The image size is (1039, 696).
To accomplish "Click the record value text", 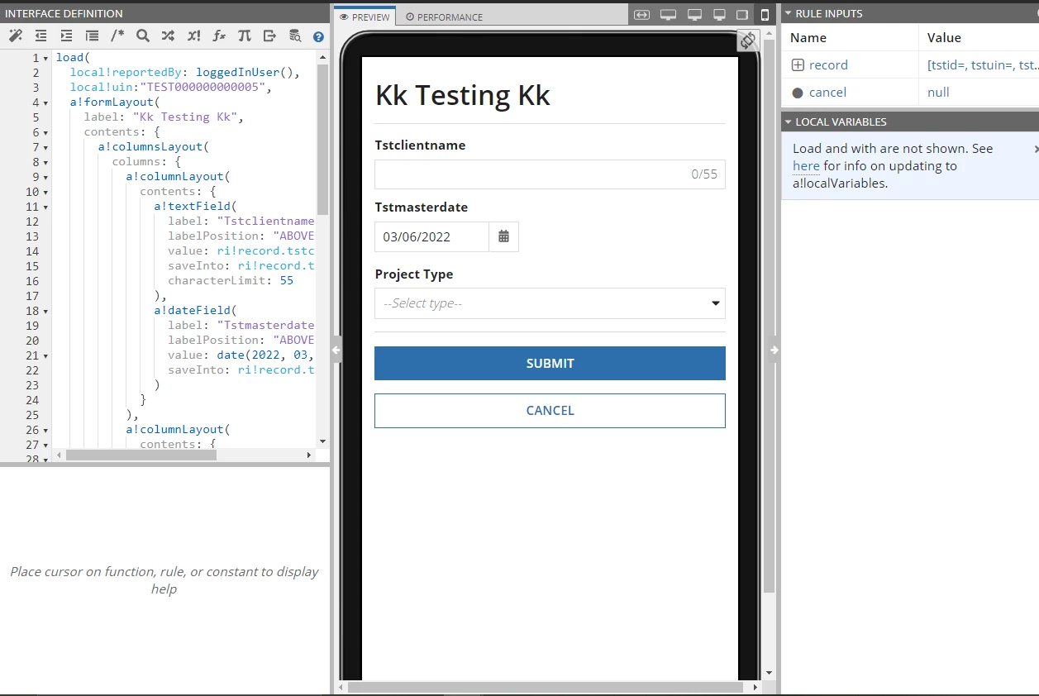I will click(983, 65).
